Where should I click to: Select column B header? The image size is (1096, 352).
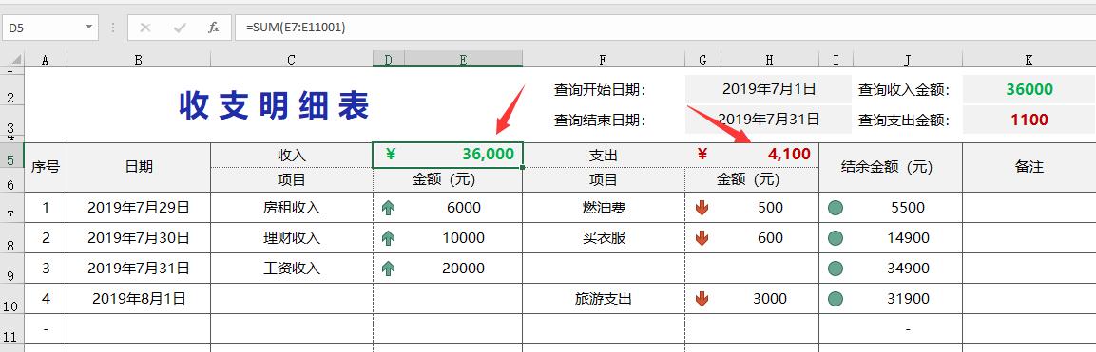click(139, 60)
